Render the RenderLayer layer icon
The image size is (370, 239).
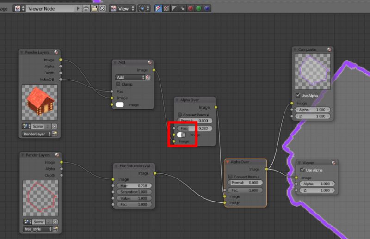[x=55, y=134]
